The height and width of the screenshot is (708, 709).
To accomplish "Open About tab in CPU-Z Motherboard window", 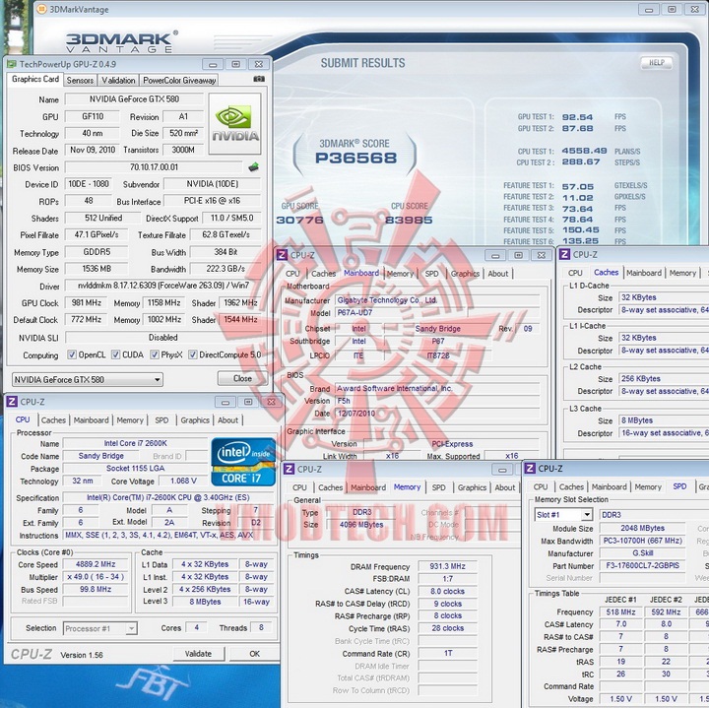I will [498, 274].
